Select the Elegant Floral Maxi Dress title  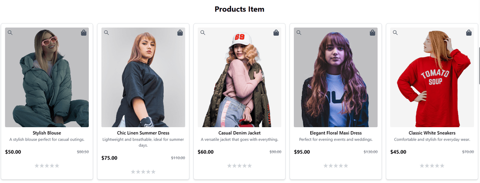coord(336,133)
